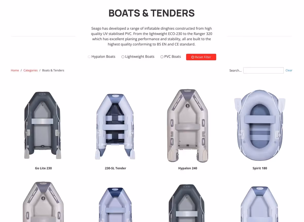Click the Spirit 180 product title
304x222 pixels.
tap(260, 168)
